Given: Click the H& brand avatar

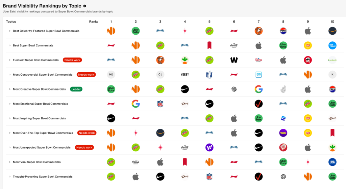Looking at the screenshot, I should point(111,75).
